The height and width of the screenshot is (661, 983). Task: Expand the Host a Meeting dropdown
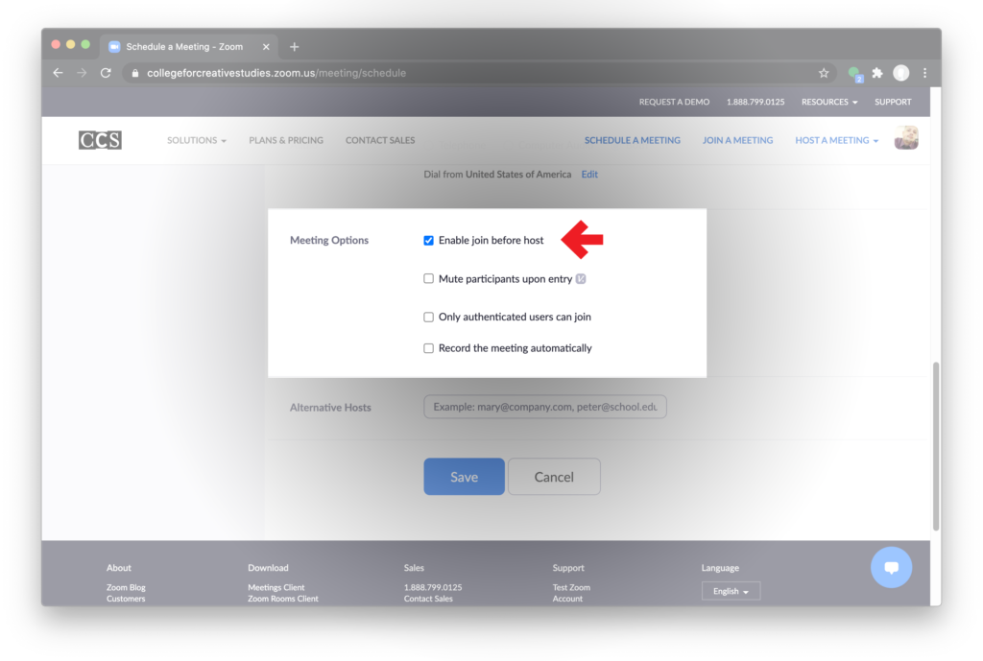click(x=836, y=140)
